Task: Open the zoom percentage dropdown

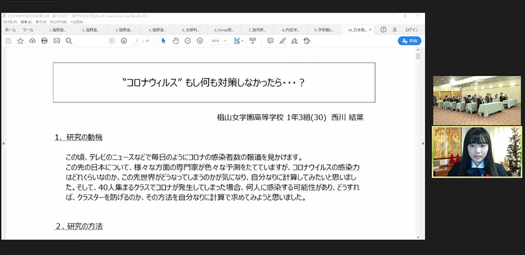Action: tap(219, 41)
